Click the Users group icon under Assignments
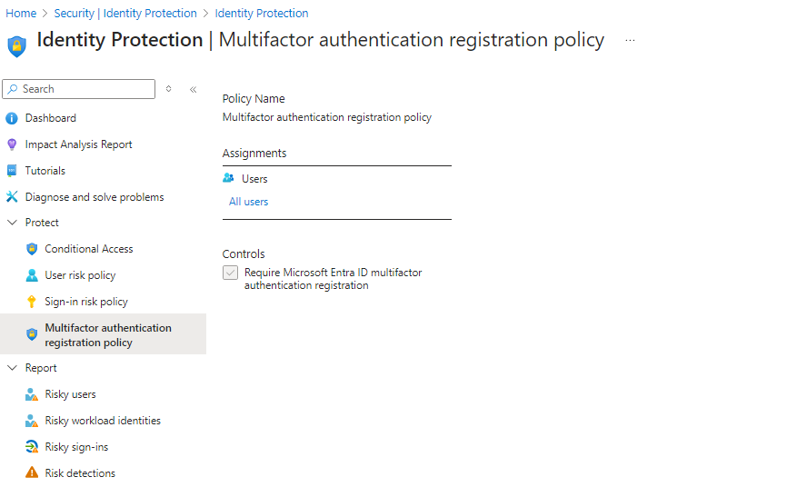Viewport: 797px width, 487px height. click(228, 178)
